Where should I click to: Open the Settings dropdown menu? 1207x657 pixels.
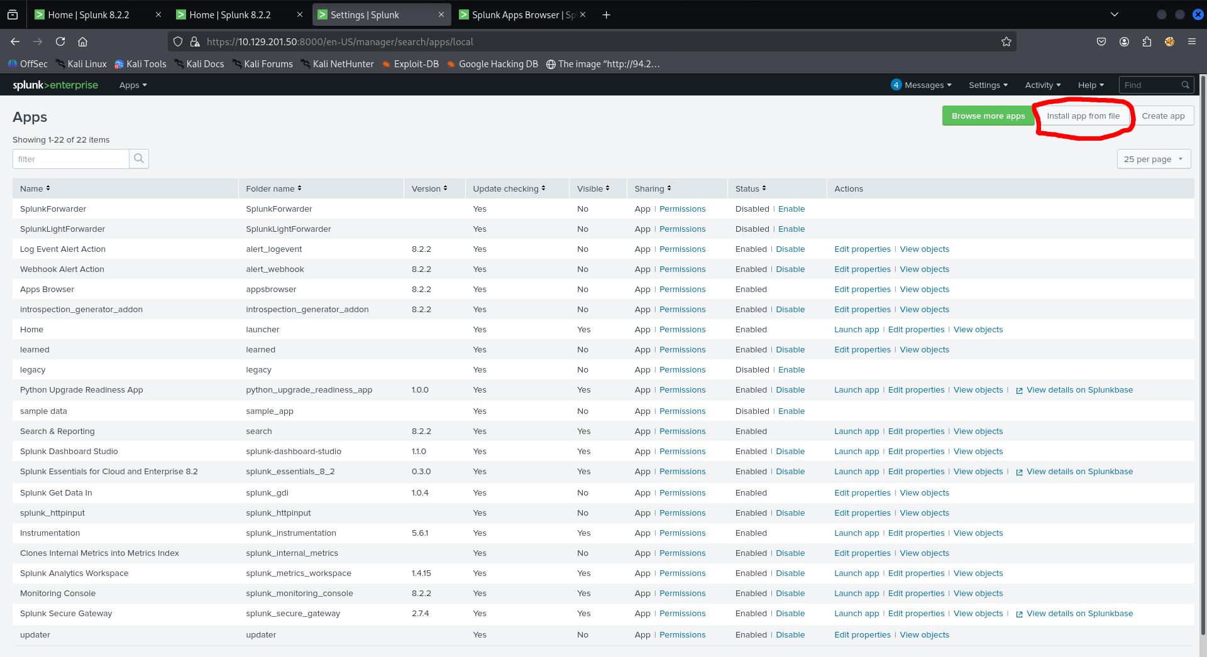[x=988, y=85]
